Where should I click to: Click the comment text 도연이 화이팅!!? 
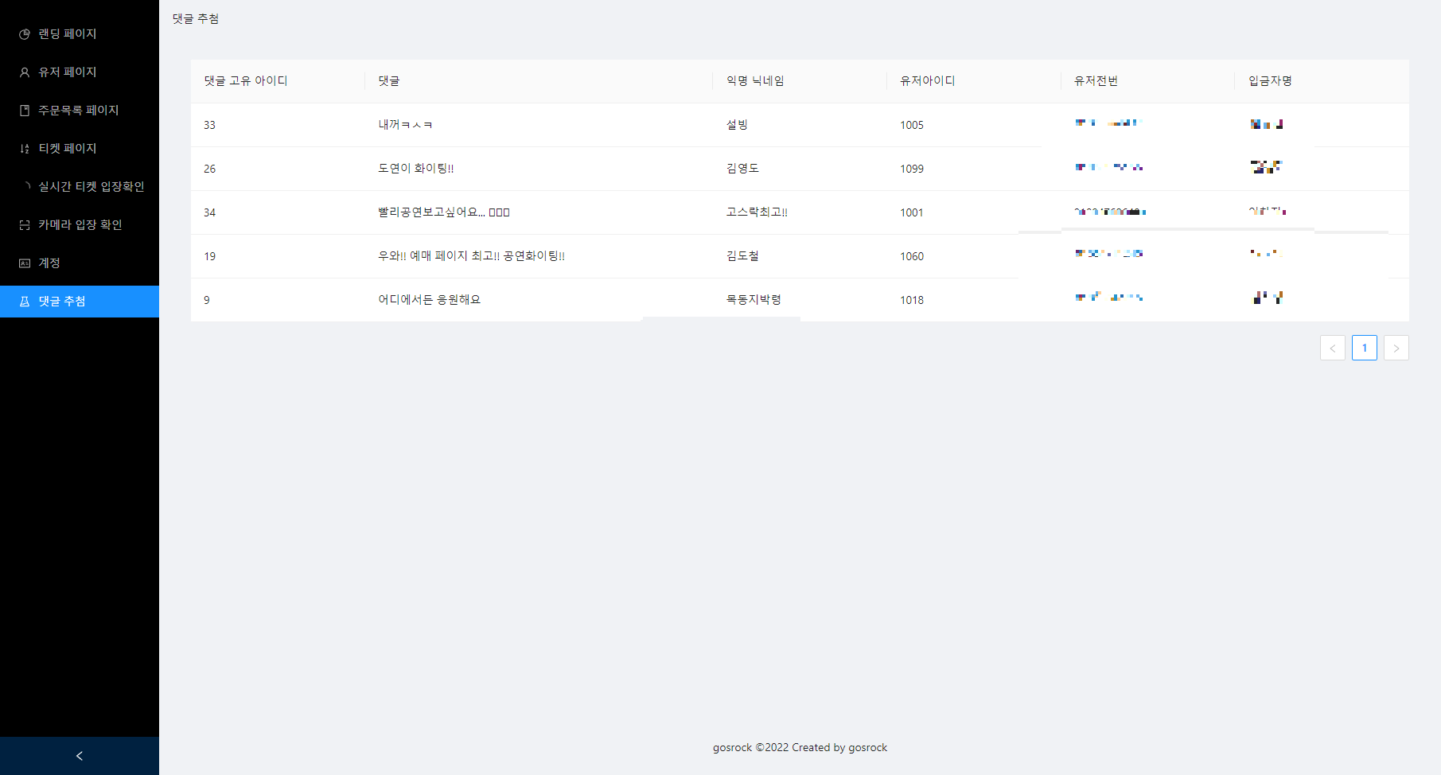coord(416,169)
